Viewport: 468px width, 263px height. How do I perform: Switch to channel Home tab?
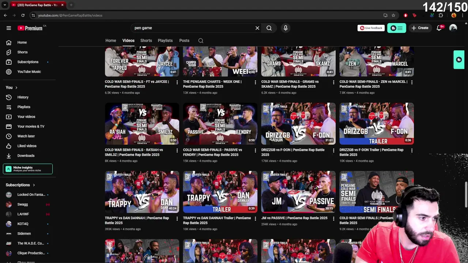click(x=111, y=41)
